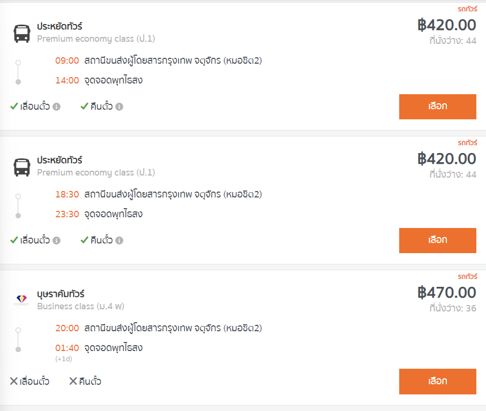The height and width of the screenshot is (411, 486).
Task: Click the บุษราคัมทัวร์ operator name
Action: [x=61, y=294]
